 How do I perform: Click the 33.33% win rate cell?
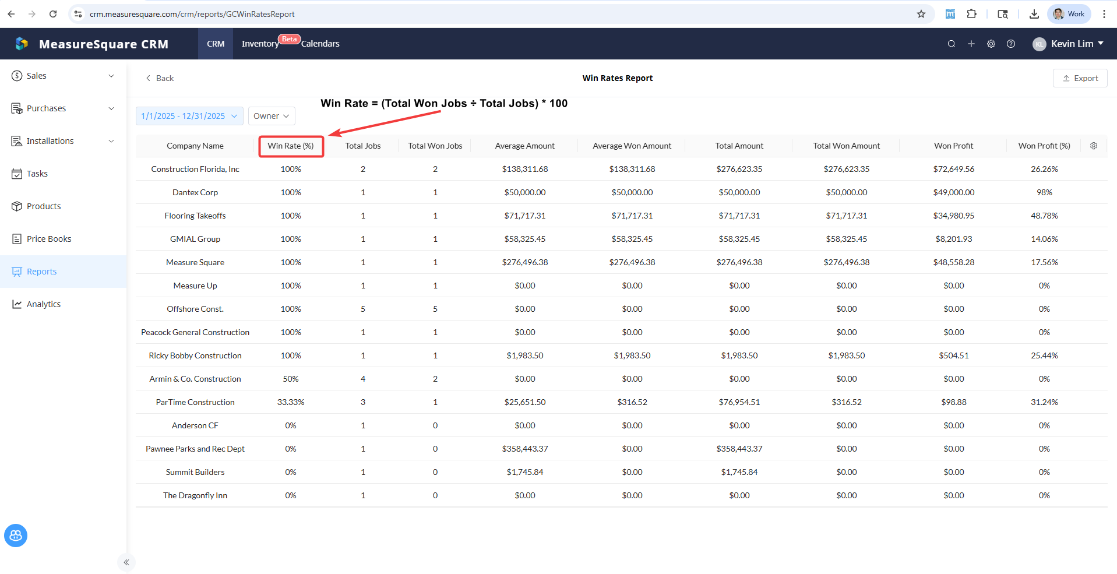pyautogui.click(x=291, y=402)
